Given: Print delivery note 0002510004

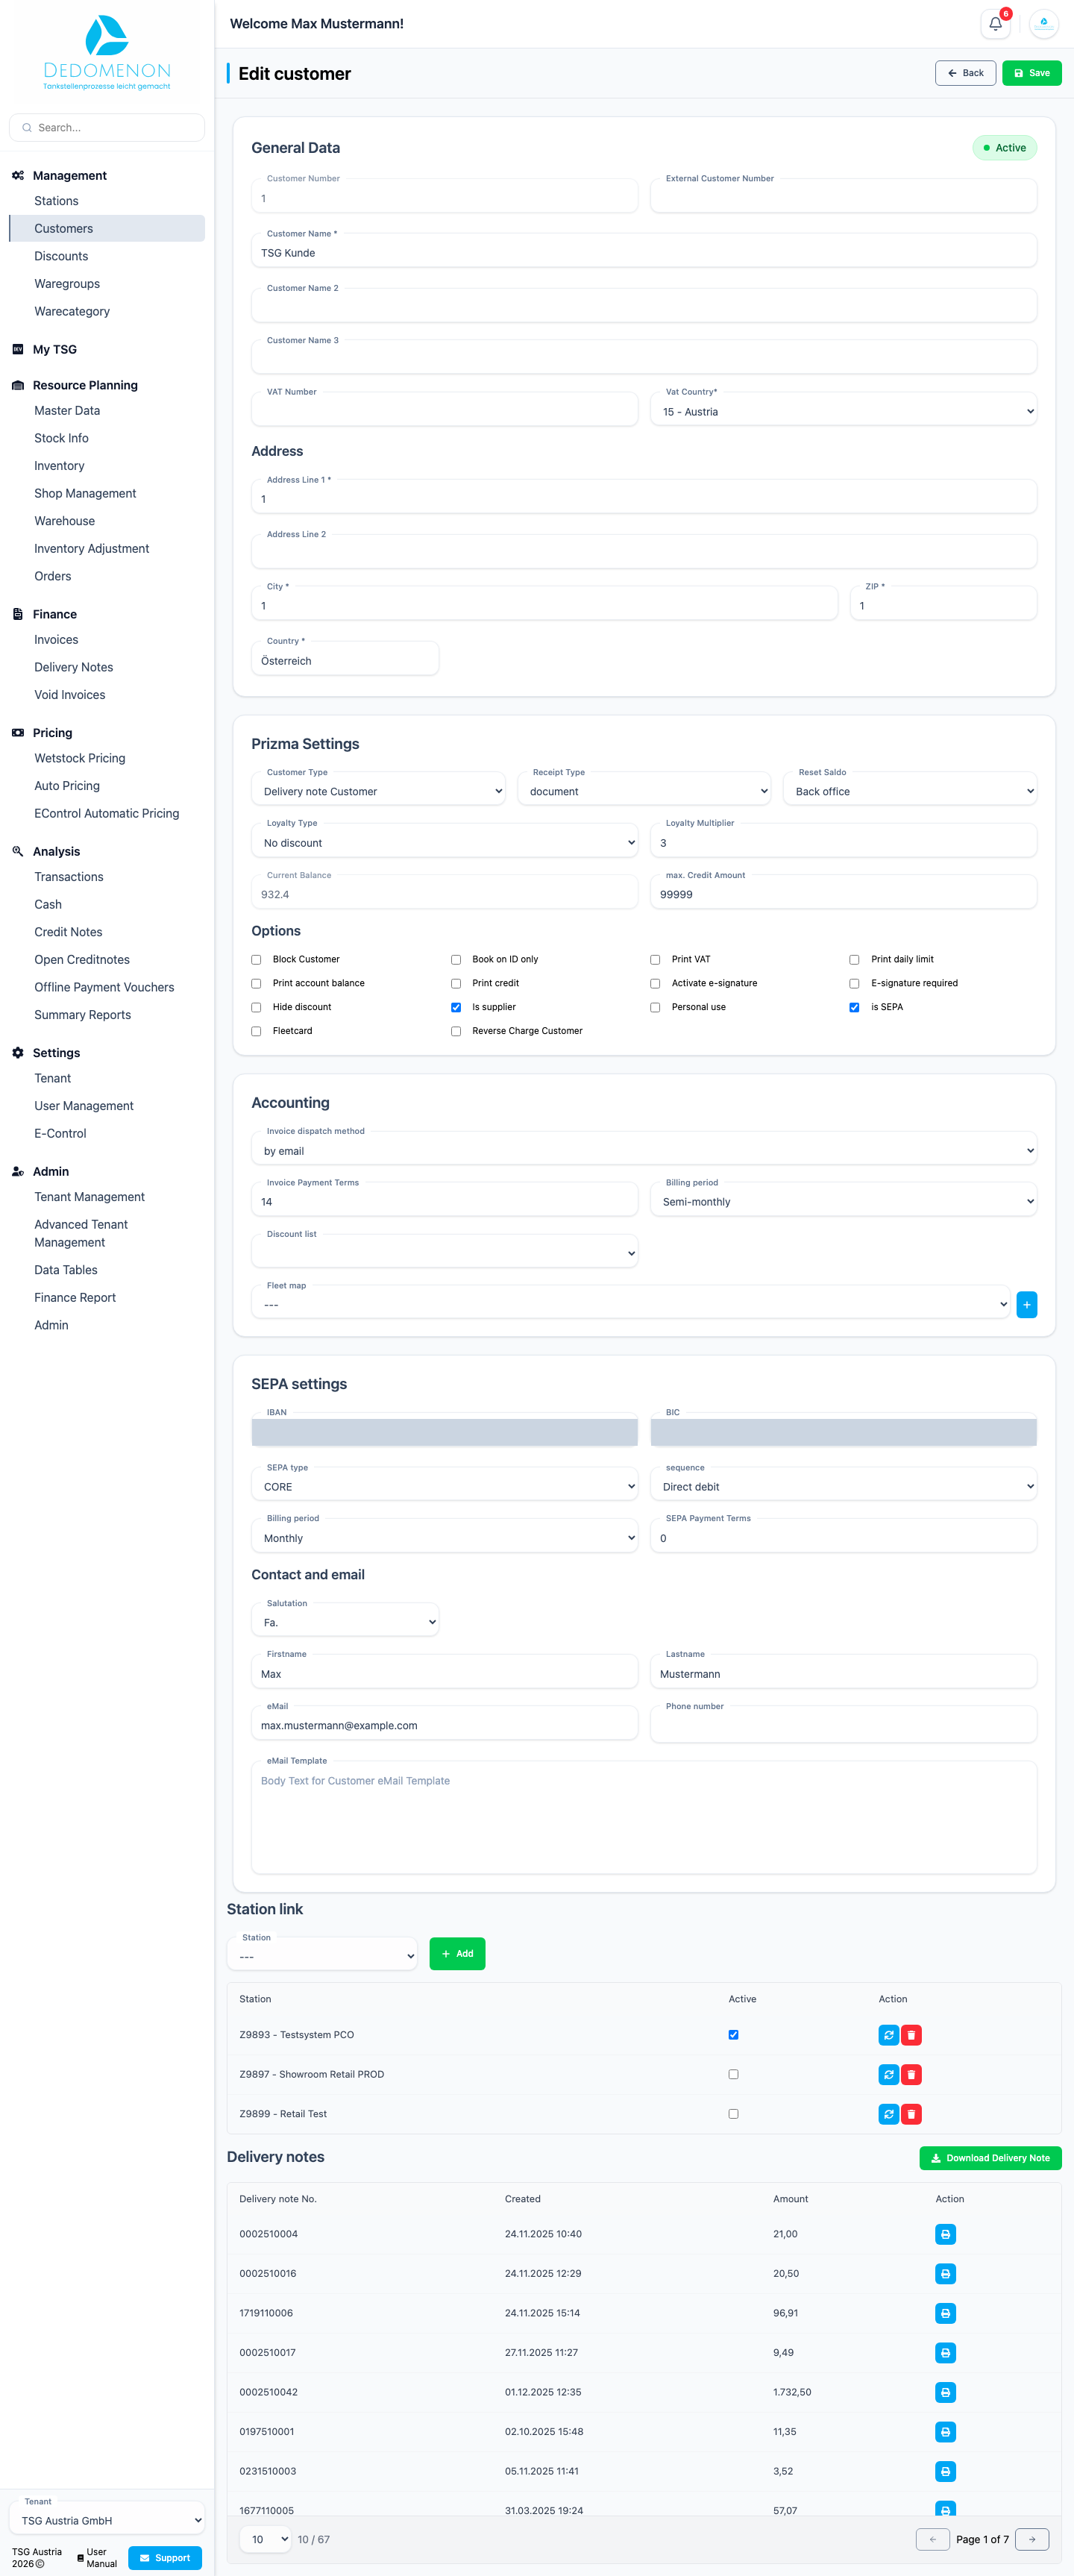Looking at the screenshot, I should point(945,2234).
